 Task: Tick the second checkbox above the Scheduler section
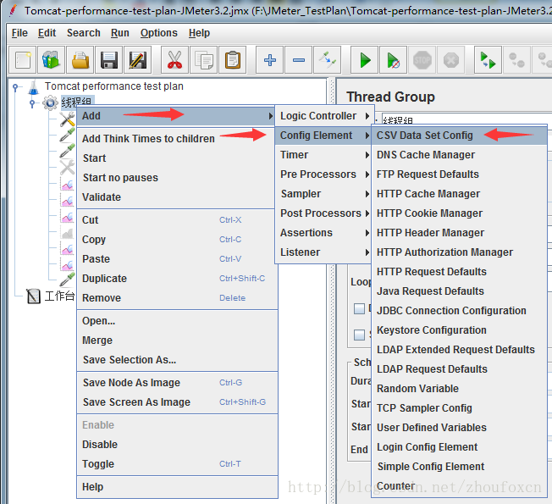click(359, 335)
